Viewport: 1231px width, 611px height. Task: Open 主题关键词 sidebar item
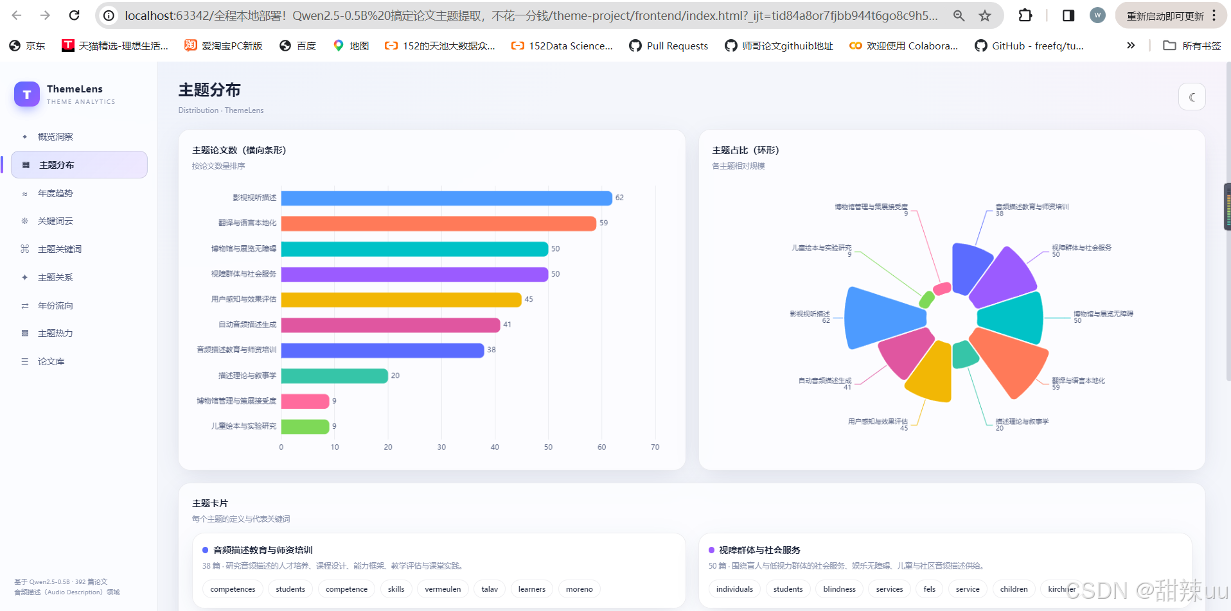pos(79,249)
